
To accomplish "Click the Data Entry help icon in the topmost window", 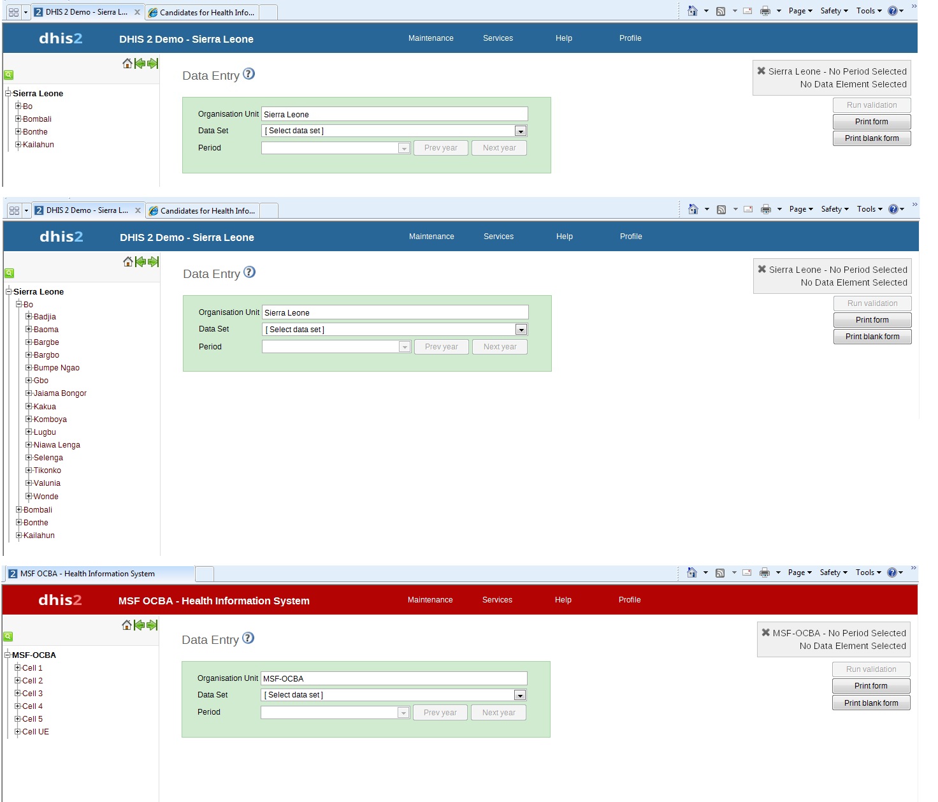I will pos(249,74).
